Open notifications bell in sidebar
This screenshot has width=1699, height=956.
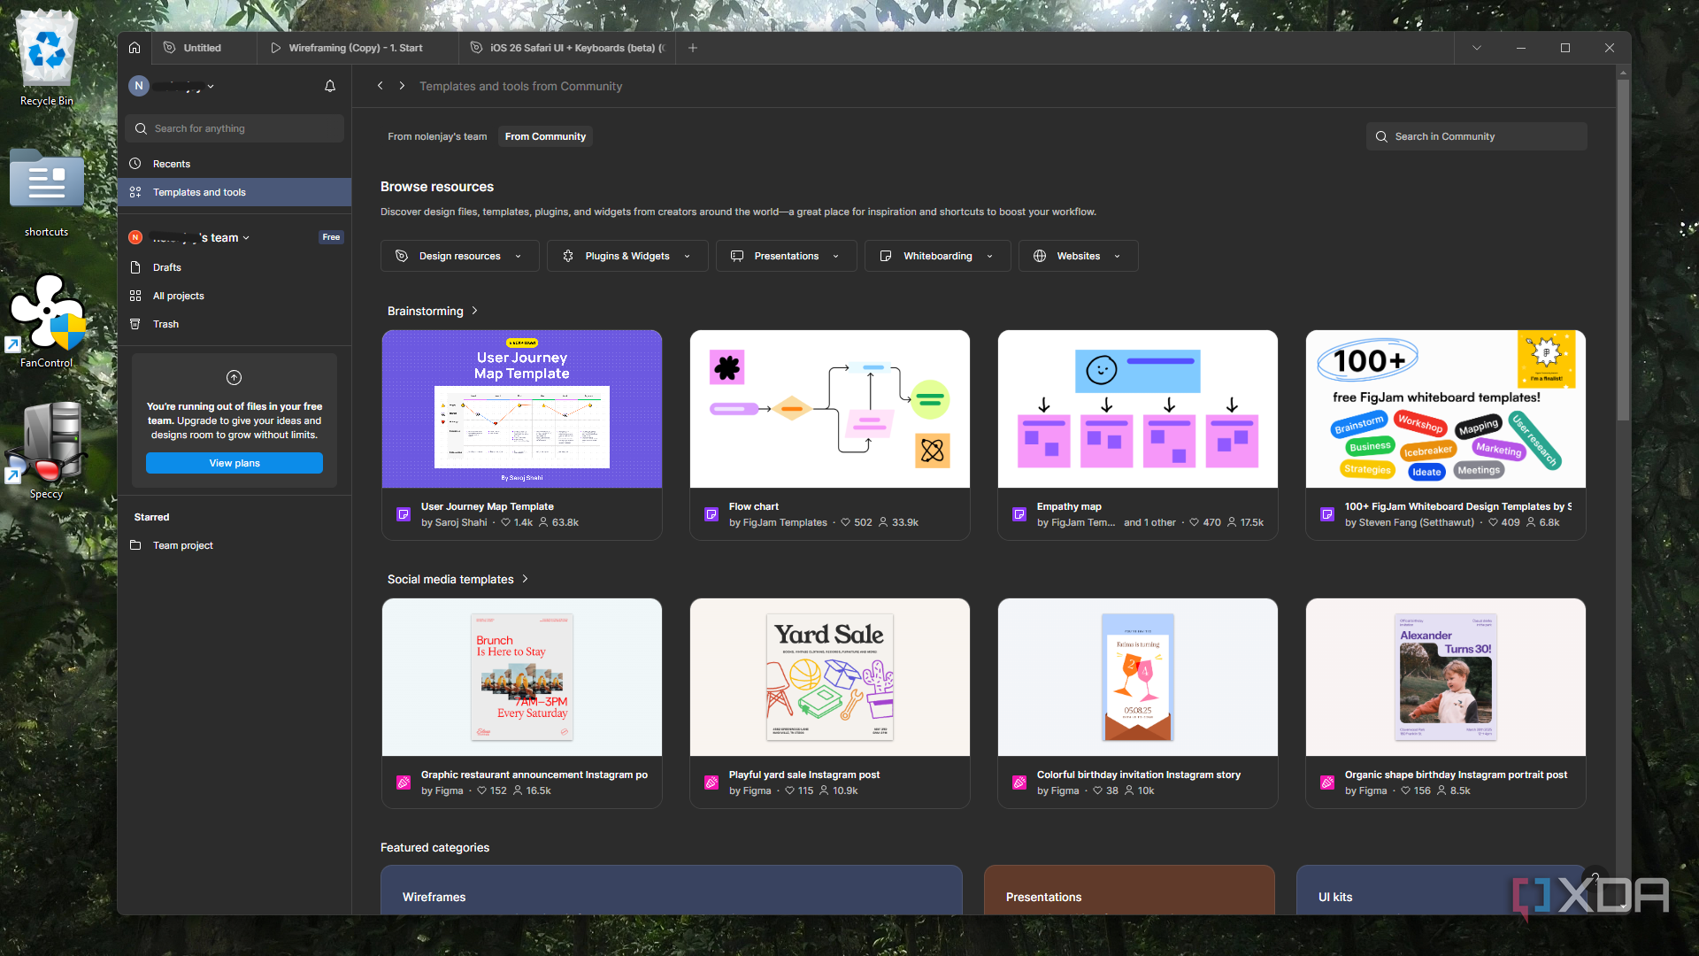click(x=330, y=86)
